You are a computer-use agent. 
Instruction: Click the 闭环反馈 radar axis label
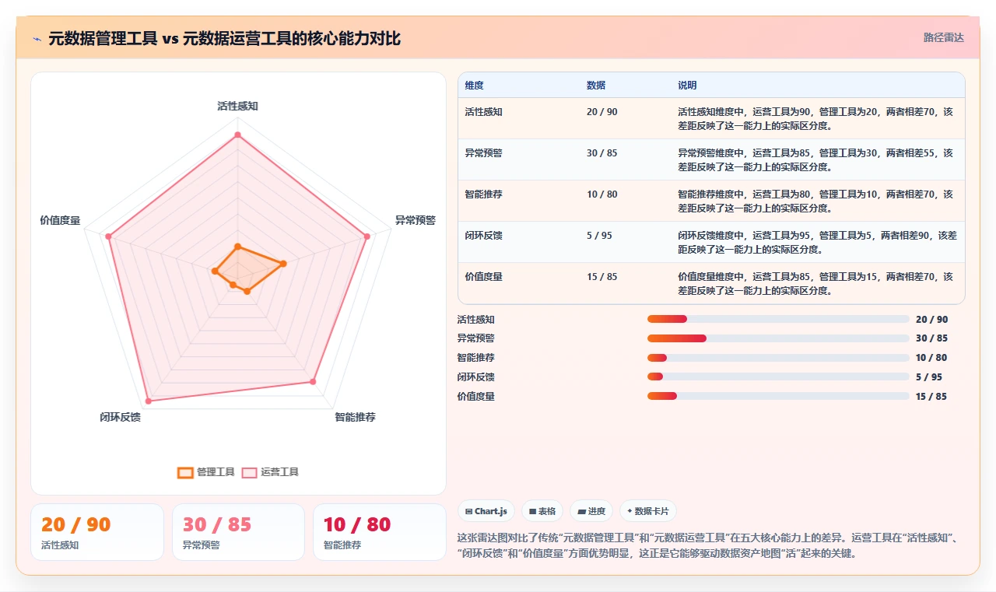120,417
